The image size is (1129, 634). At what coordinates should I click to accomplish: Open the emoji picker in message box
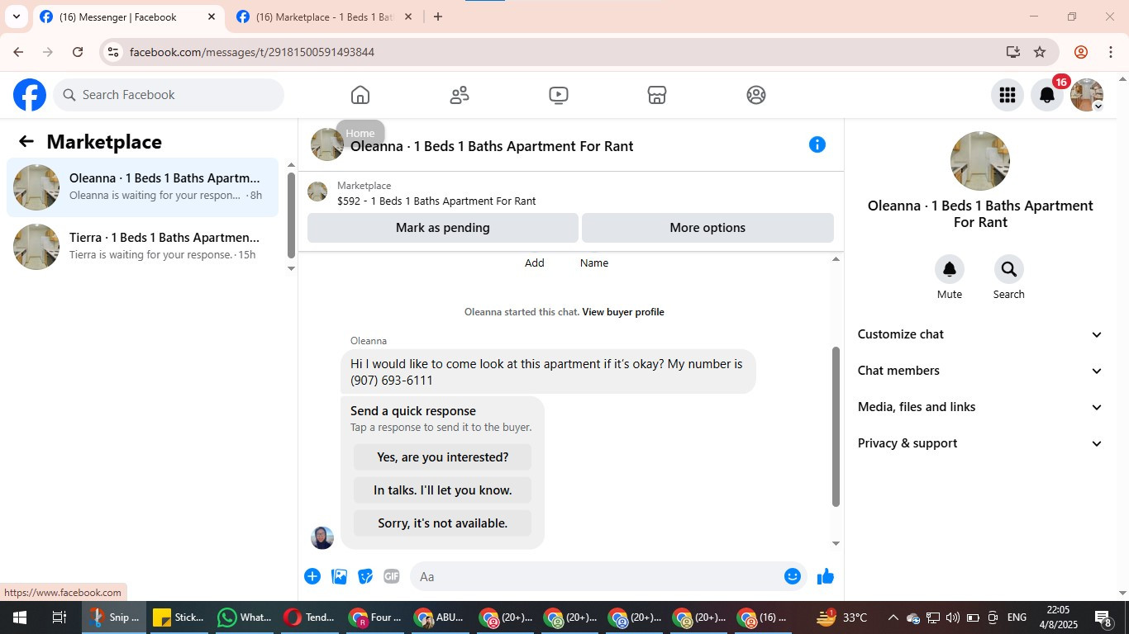[x=793, y=576]
